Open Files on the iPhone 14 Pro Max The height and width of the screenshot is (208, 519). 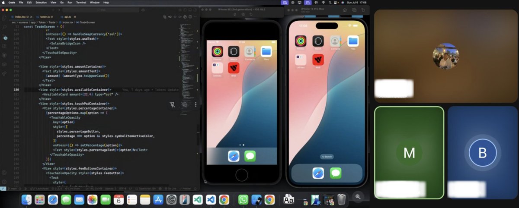353,41
